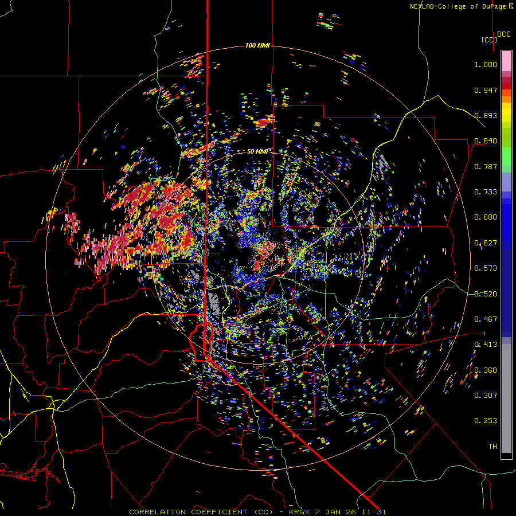This screenshot has height=516, width=516.
Task: Click the 0.253 legend value
Action: coord(486,421)
